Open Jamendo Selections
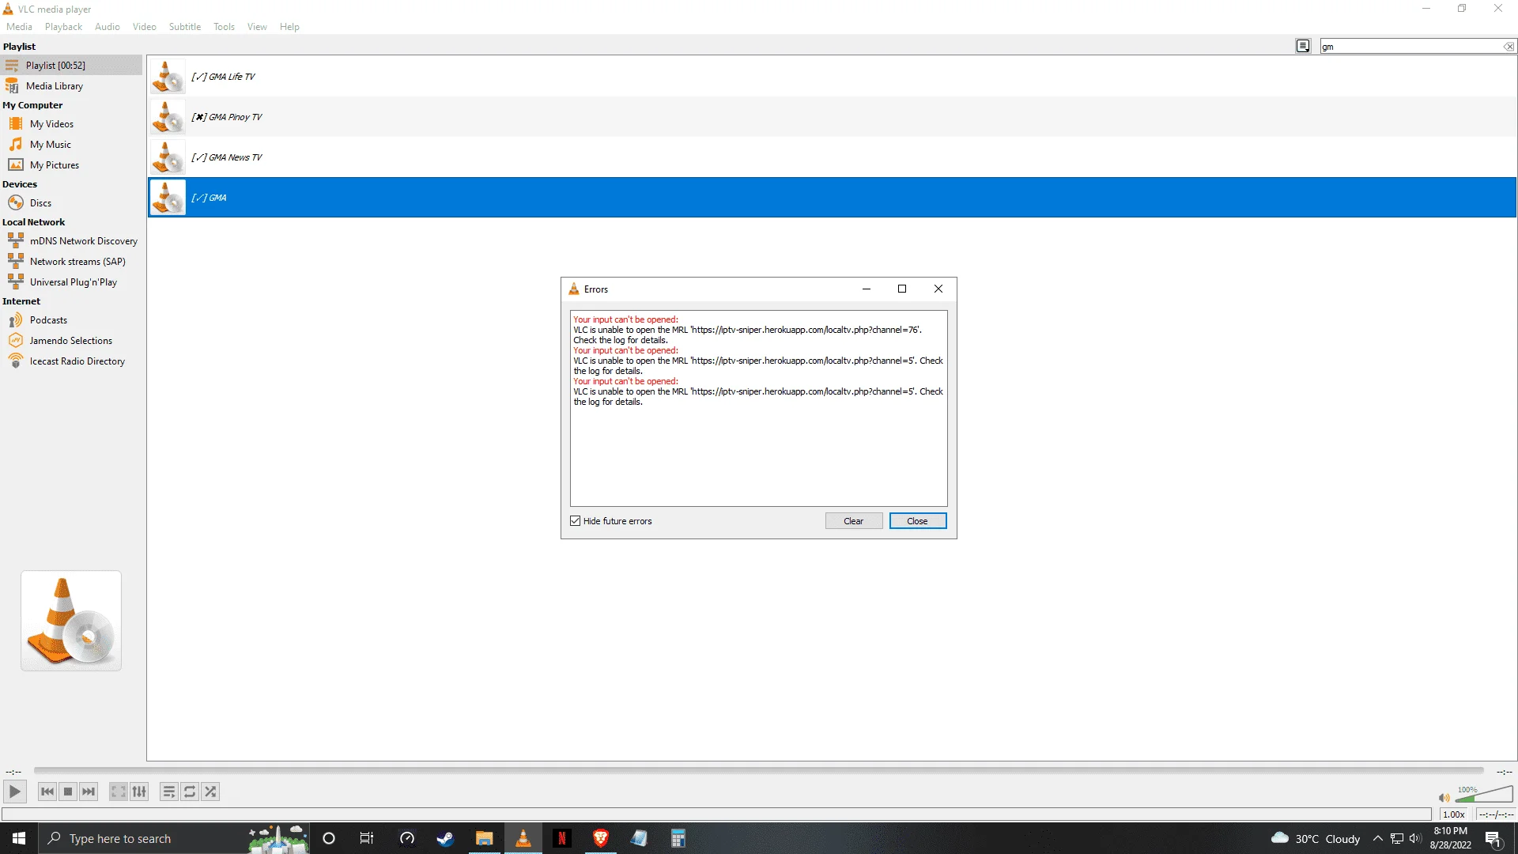The width and height of the screenshot is (1518, 854). click(x=71, y=341)
